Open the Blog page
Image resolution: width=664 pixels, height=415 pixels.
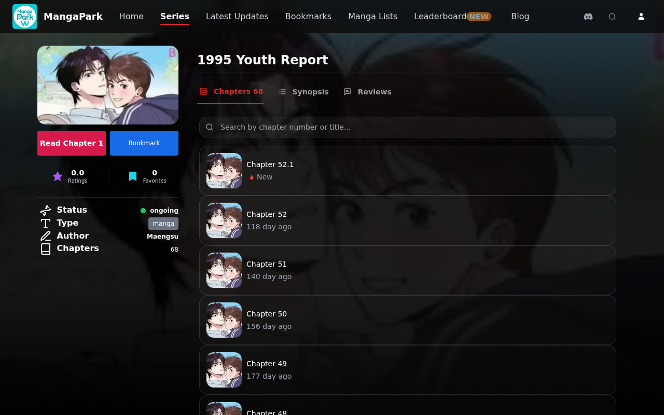(x=520, y=17)
